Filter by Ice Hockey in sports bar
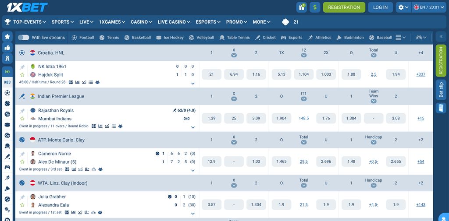 (x=170, y=38)
